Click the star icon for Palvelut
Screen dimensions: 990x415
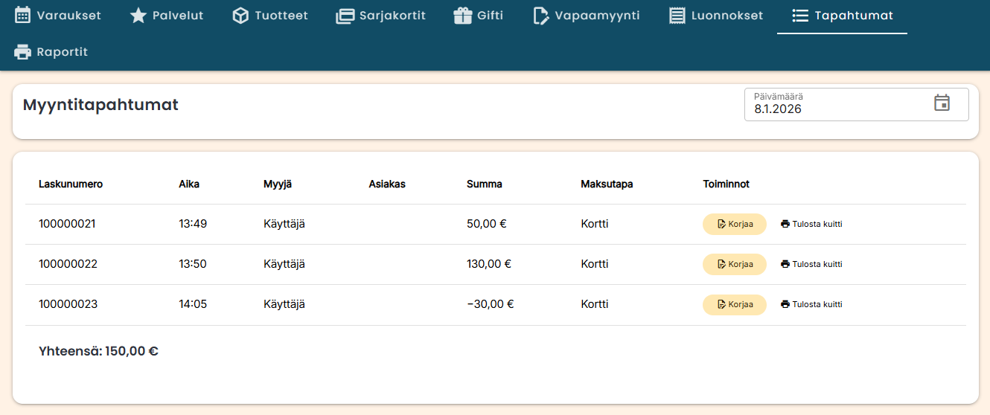click(x=138, y=16)
